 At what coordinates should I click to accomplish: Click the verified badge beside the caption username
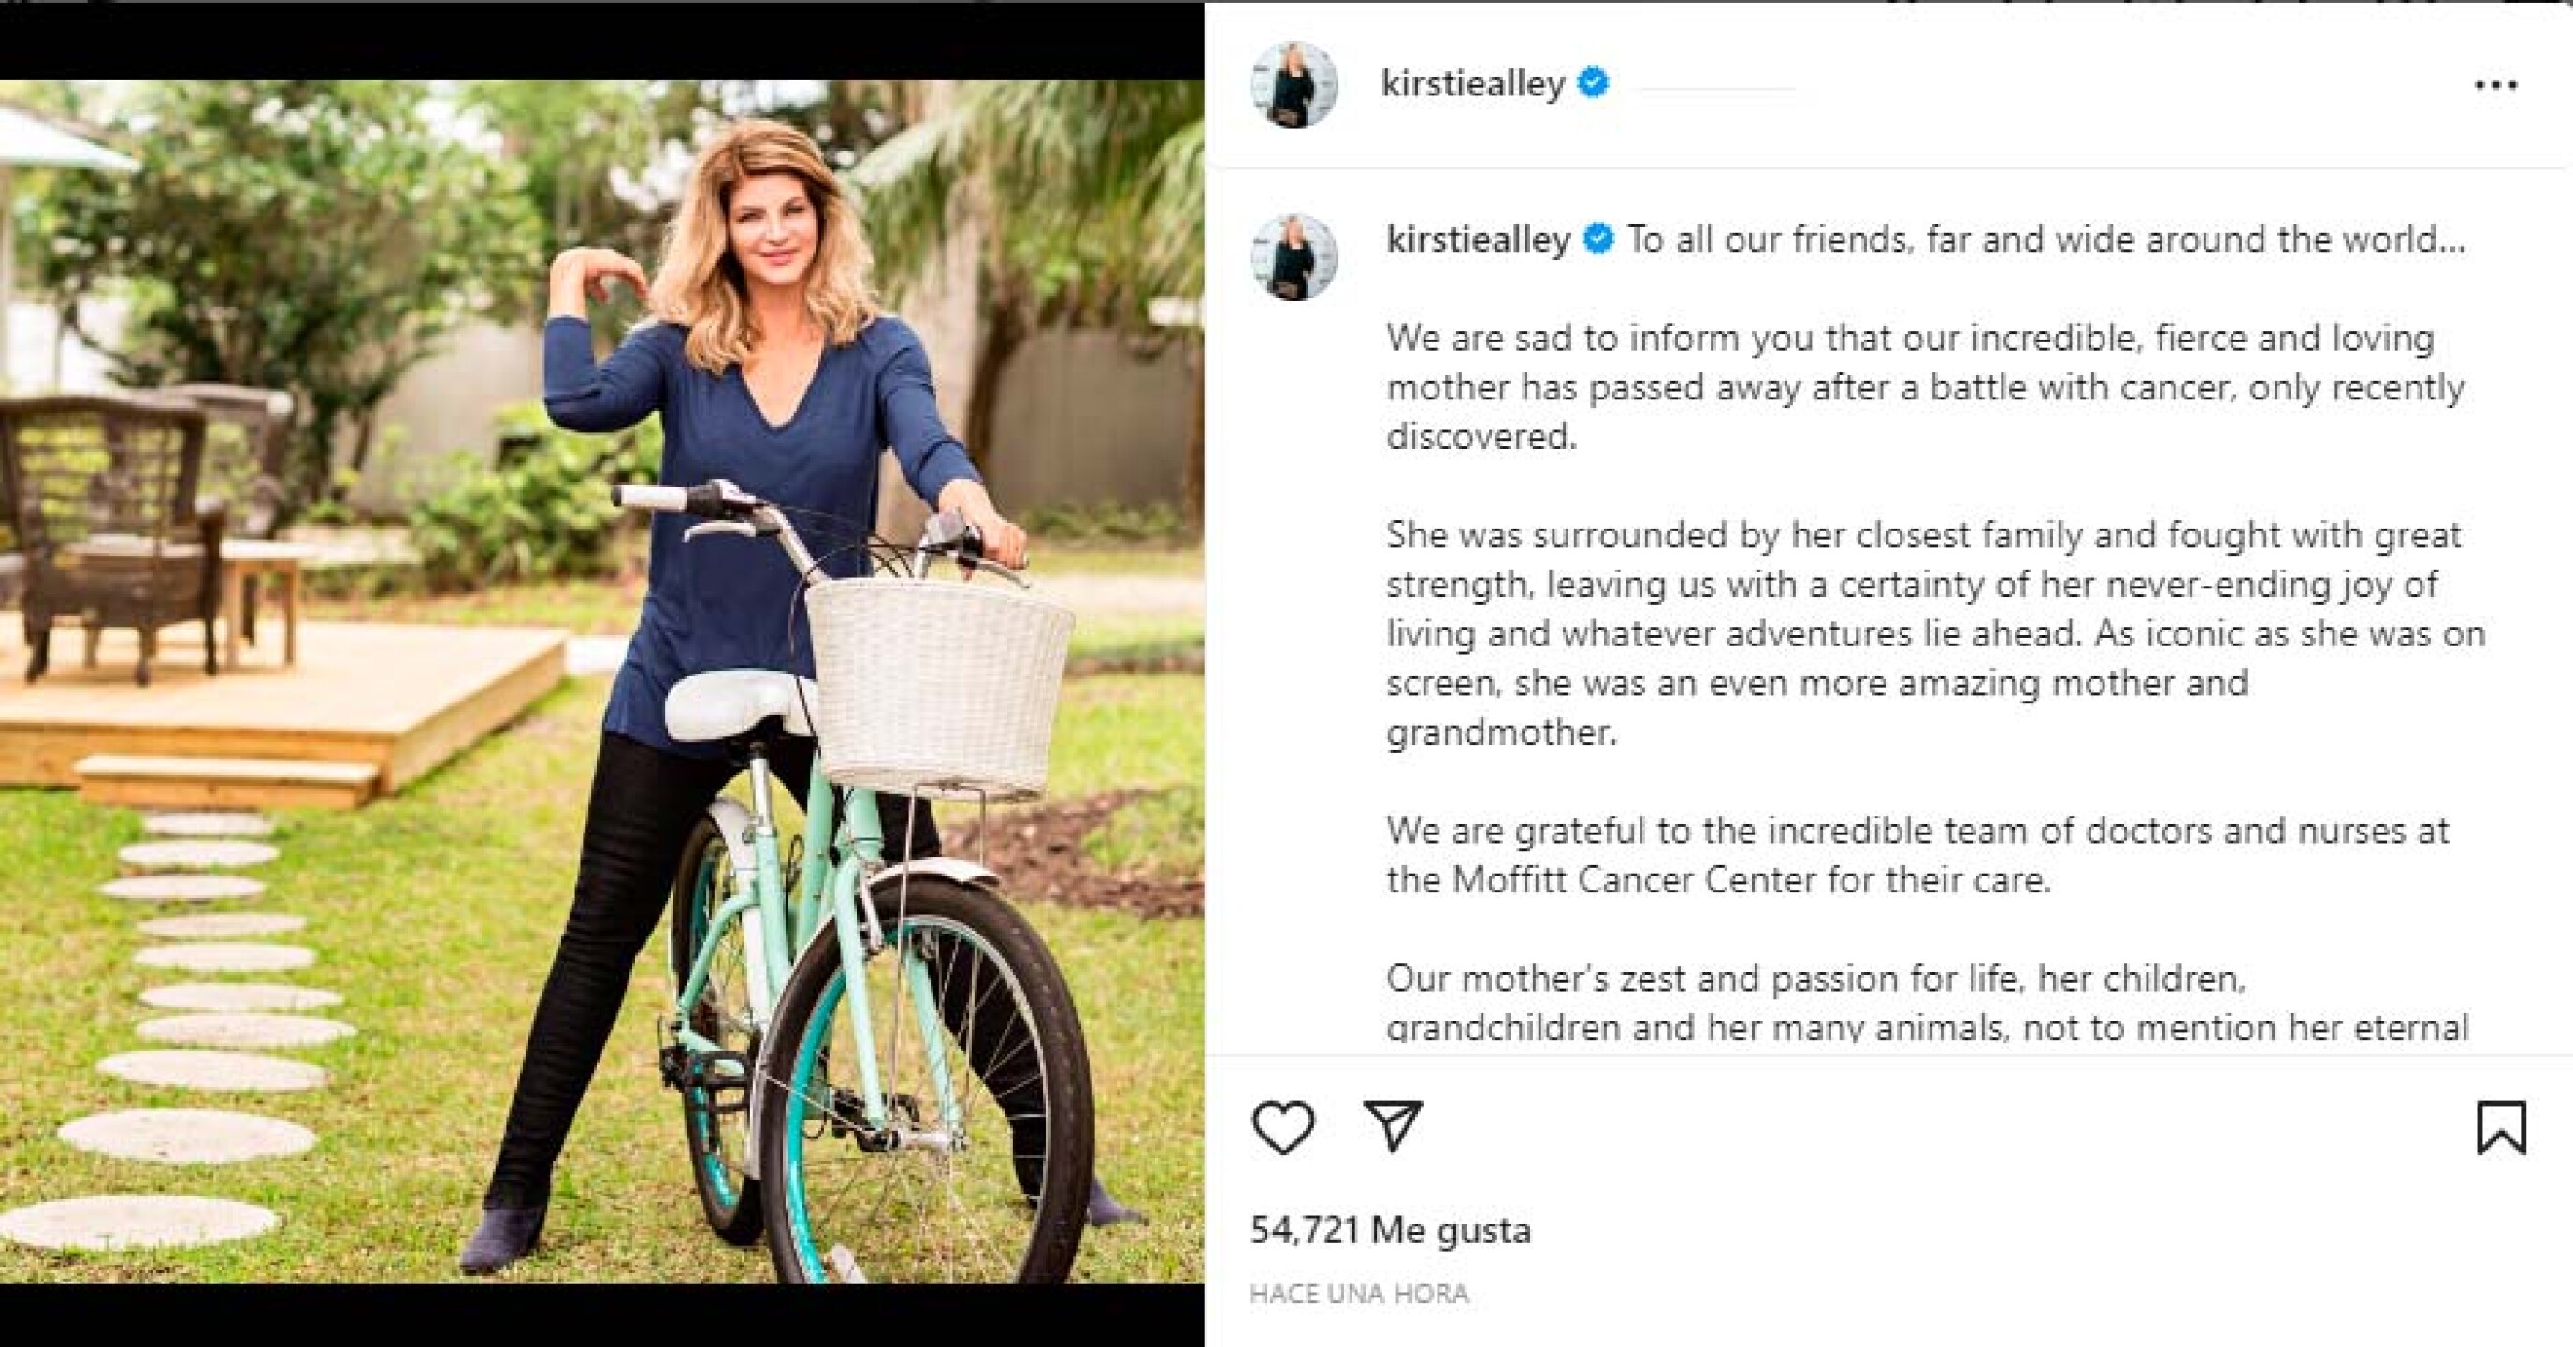[1598, 239]
